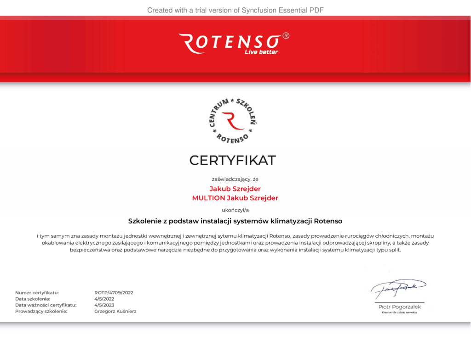Click the certificate number ROTP/4709/2022
Screen dimensions: 471x363
pyautogui.click(x=114, y=293)
